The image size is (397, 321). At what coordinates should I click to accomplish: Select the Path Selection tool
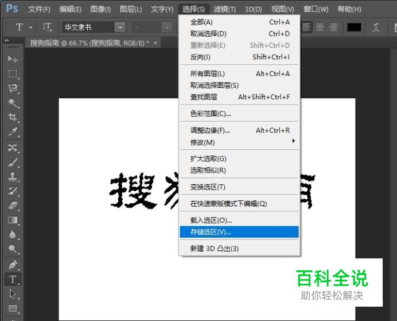(x=13, y=294)
